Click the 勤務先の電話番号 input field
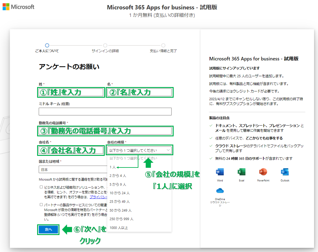318x252 pixels. tap(105, 131)
